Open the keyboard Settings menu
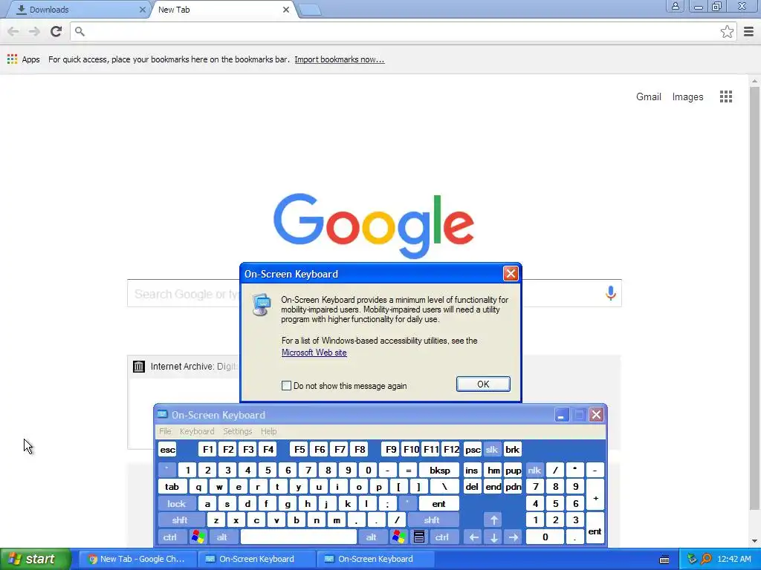761x570 pixels. [237, 431]
